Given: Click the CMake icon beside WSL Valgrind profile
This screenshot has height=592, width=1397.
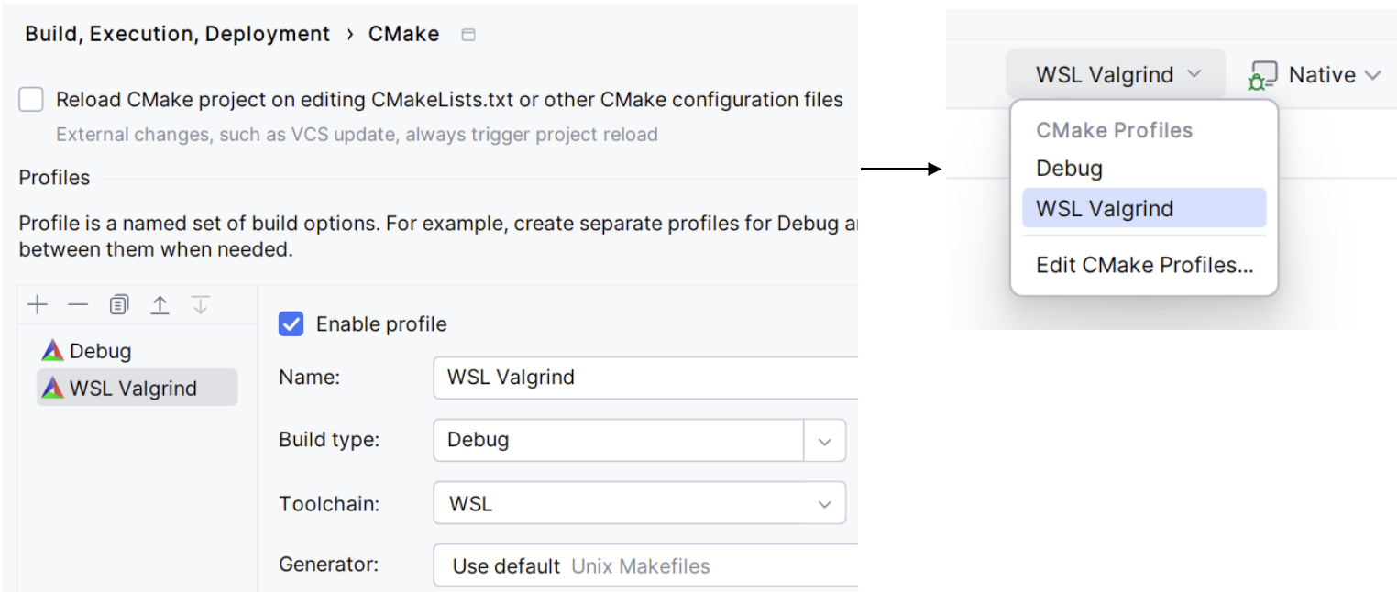Looking at the screenshot, I should 52,387.
